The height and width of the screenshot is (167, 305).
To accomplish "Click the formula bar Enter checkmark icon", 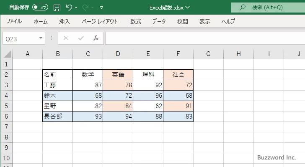I will (81, 38).
